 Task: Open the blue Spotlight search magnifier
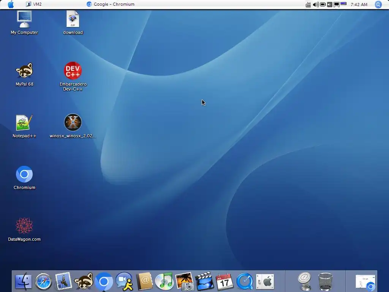pos(378,4)
